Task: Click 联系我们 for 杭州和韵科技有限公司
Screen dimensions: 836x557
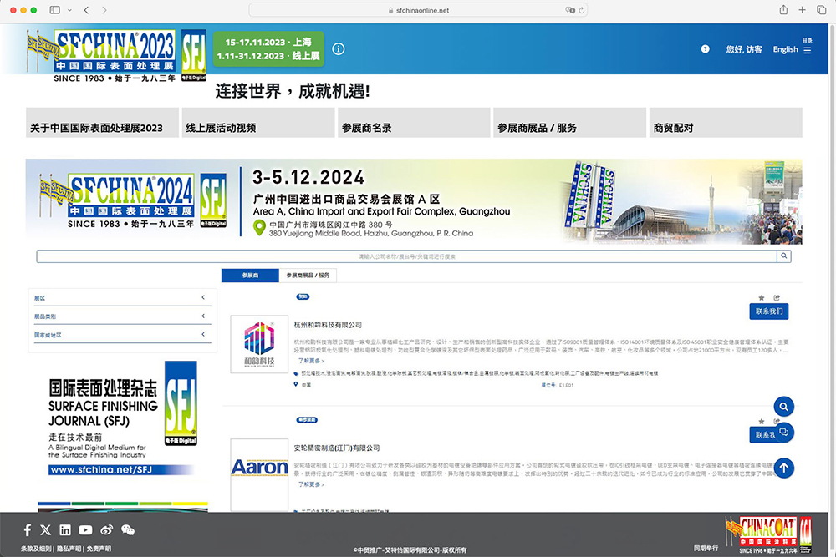Action: point(769,311)
